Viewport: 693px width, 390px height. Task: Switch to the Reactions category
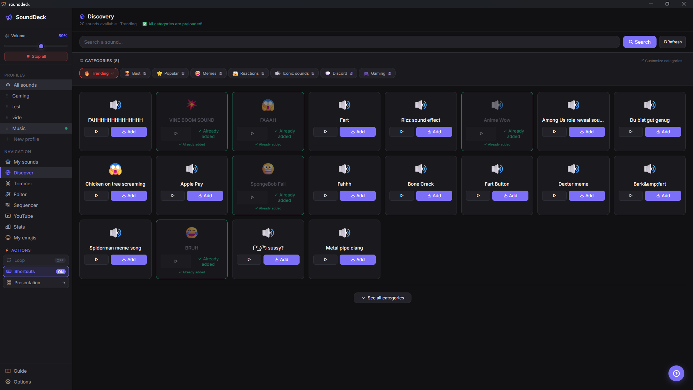coord(248,73)
